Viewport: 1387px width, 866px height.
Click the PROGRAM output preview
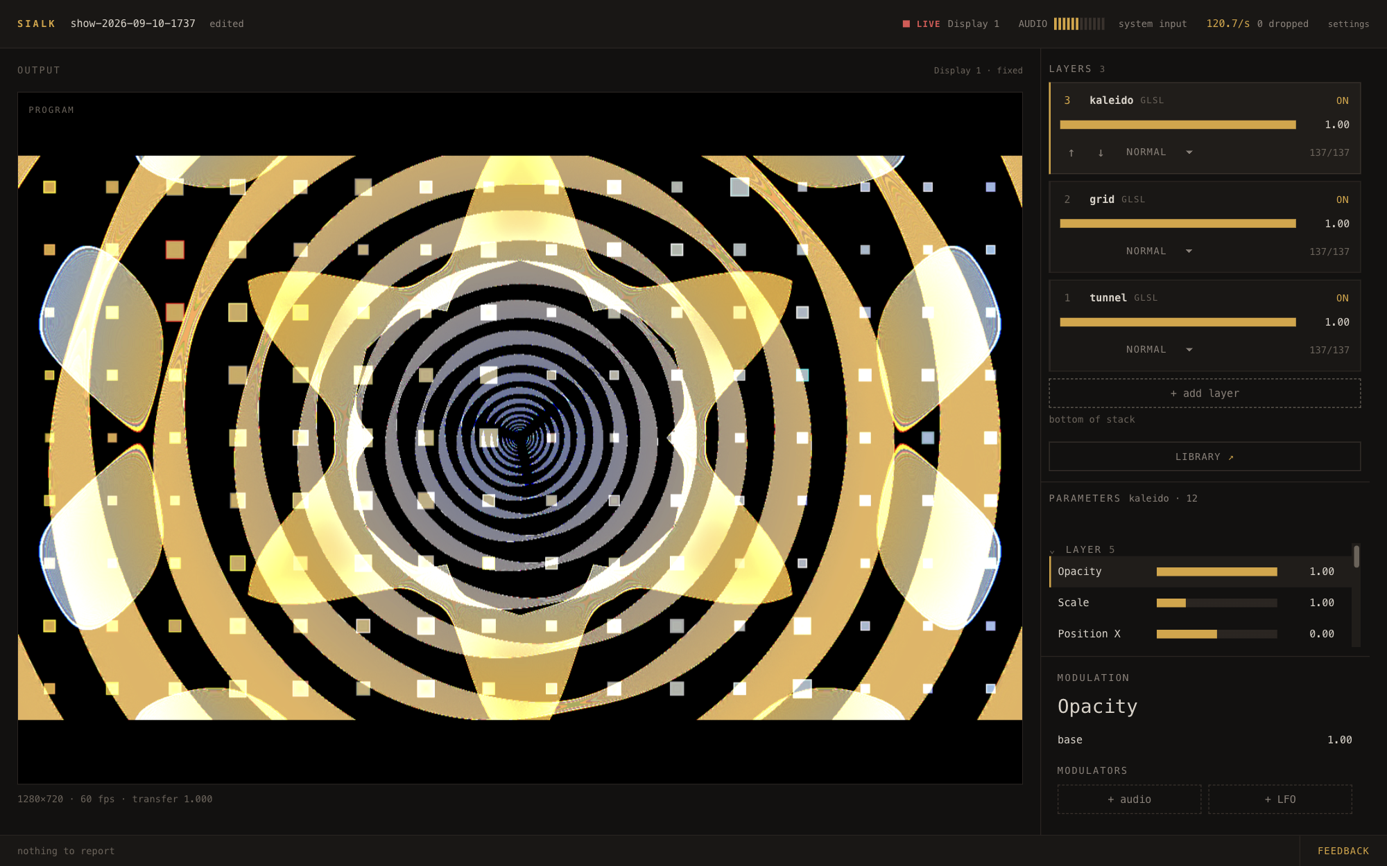coord(519,438)
